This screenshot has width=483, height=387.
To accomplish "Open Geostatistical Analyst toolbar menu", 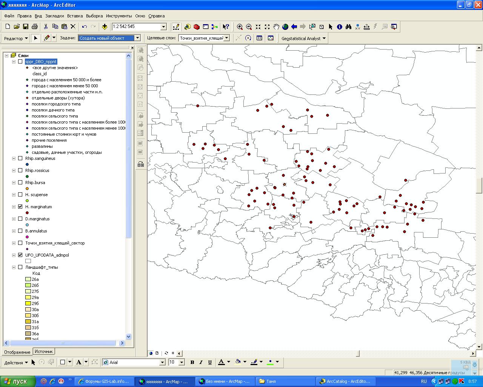I will (x=303, y=38).
